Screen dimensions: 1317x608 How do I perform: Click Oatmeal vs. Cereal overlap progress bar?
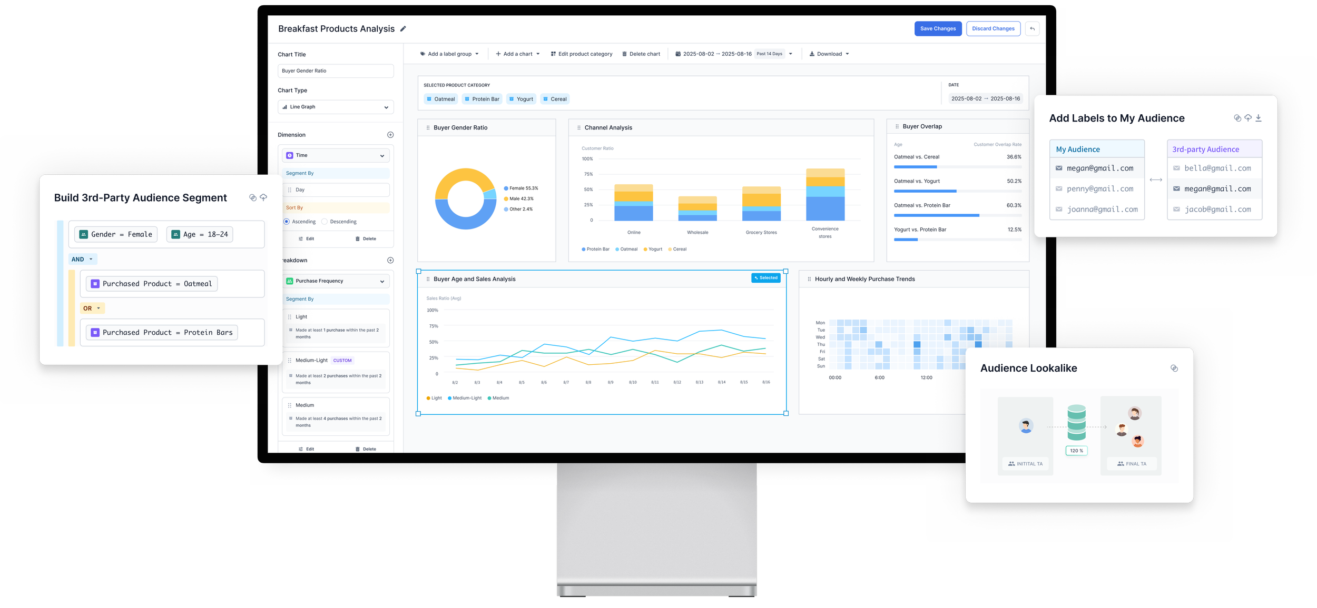(x=957, y=167)
